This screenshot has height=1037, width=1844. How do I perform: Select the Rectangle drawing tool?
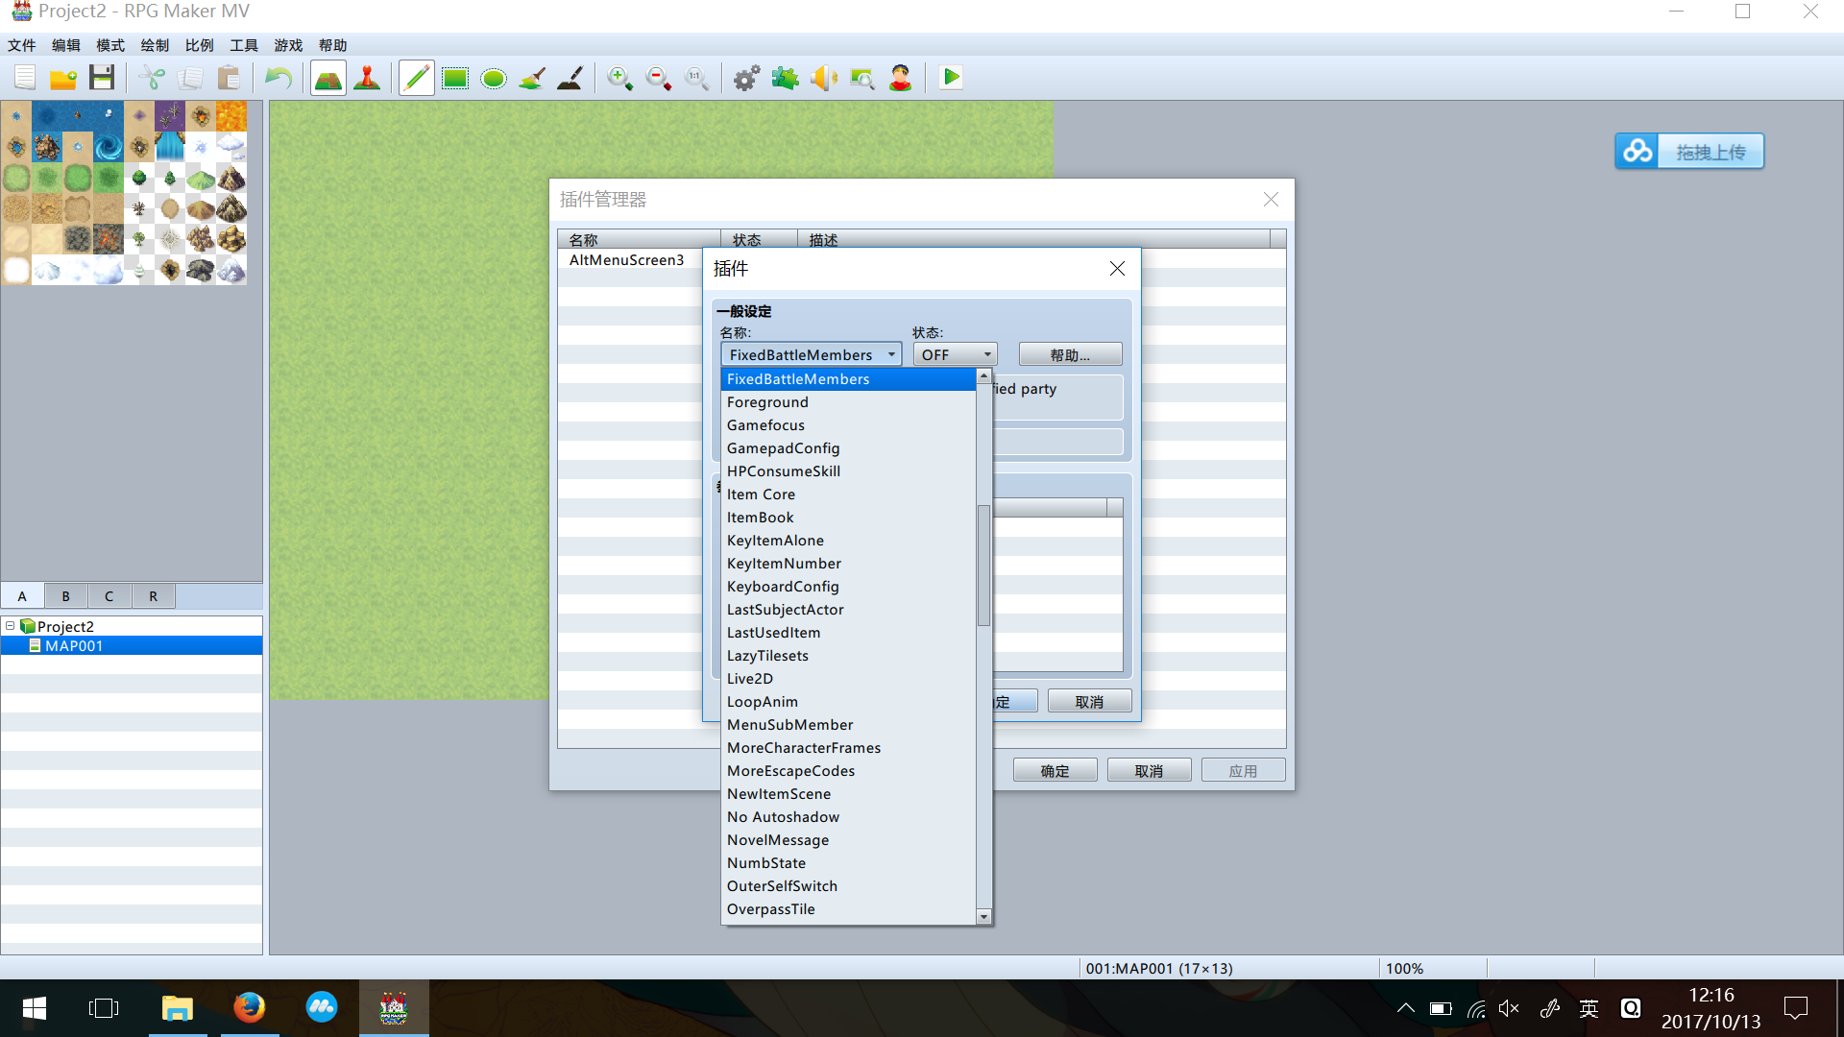click(455, 78)
